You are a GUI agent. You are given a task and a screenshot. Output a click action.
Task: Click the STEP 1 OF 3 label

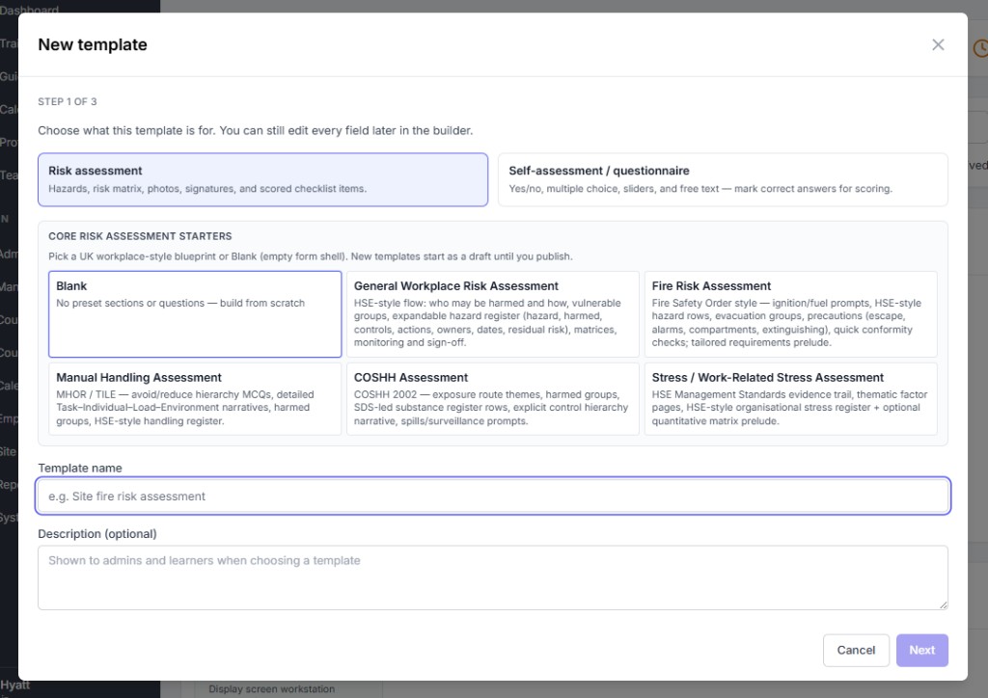[x=68, y=101]
